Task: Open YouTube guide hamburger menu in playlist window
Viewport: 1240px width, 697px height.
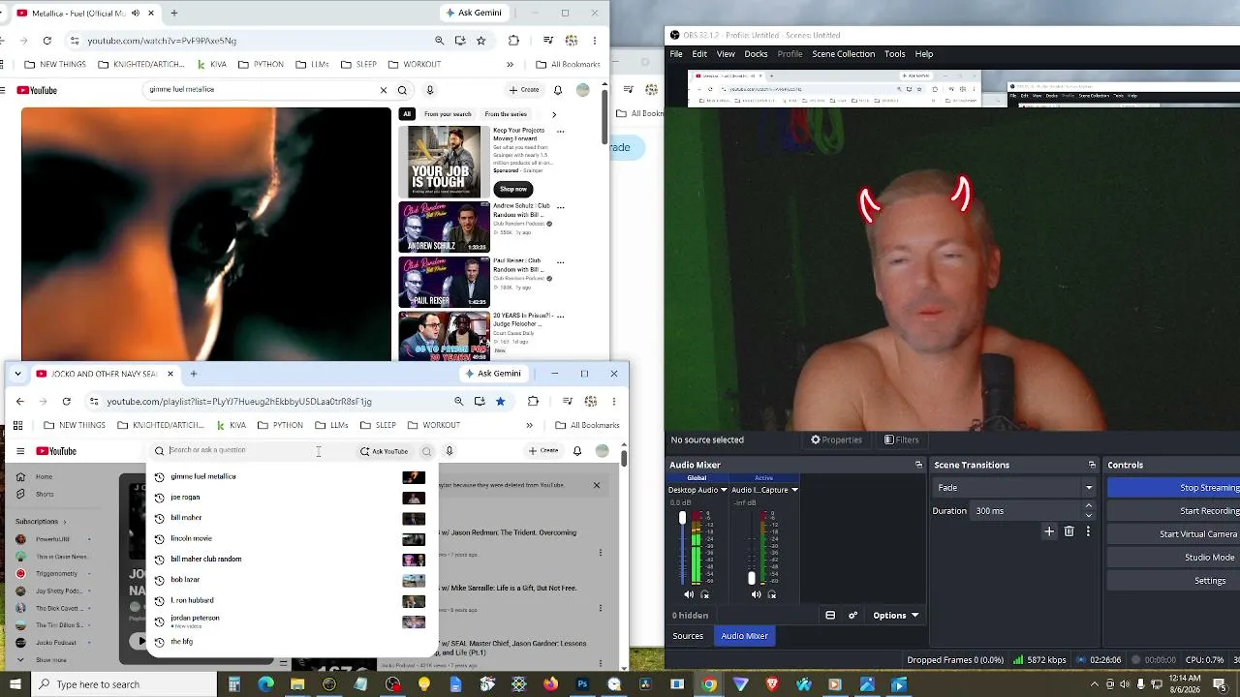Action: click(x=20, y=451)
